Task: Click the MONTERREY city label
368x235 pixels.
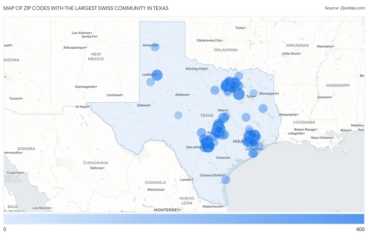Action: point(167,210)
